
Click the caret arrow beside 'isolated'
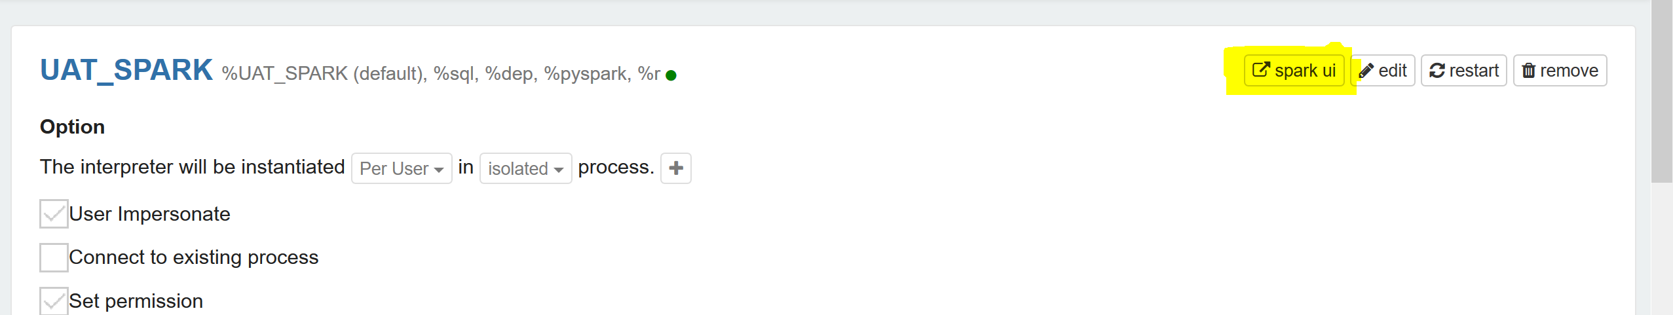click(559, 170)
